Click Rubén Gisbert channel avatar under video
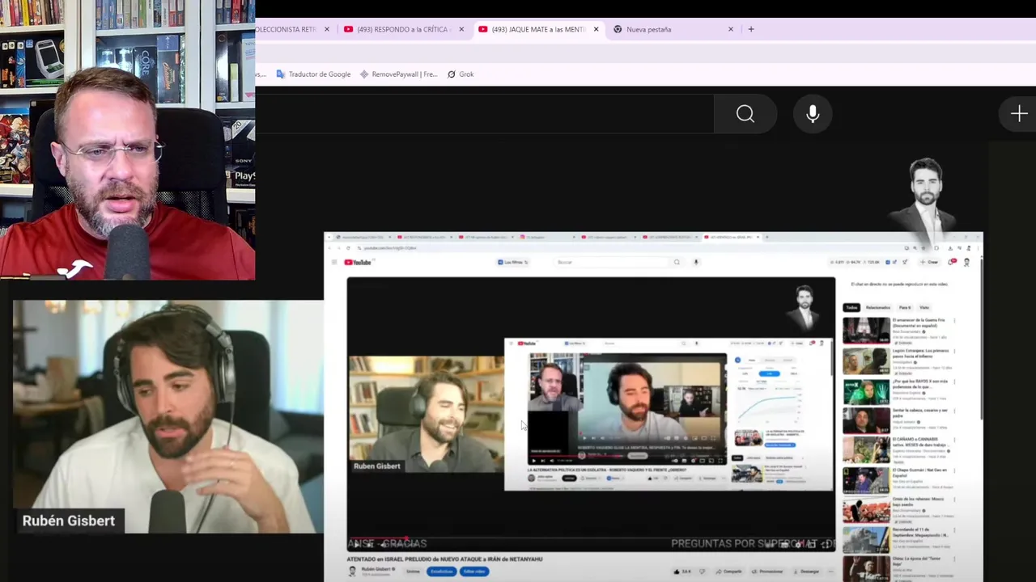1036x582 pixels. (352, 571)
